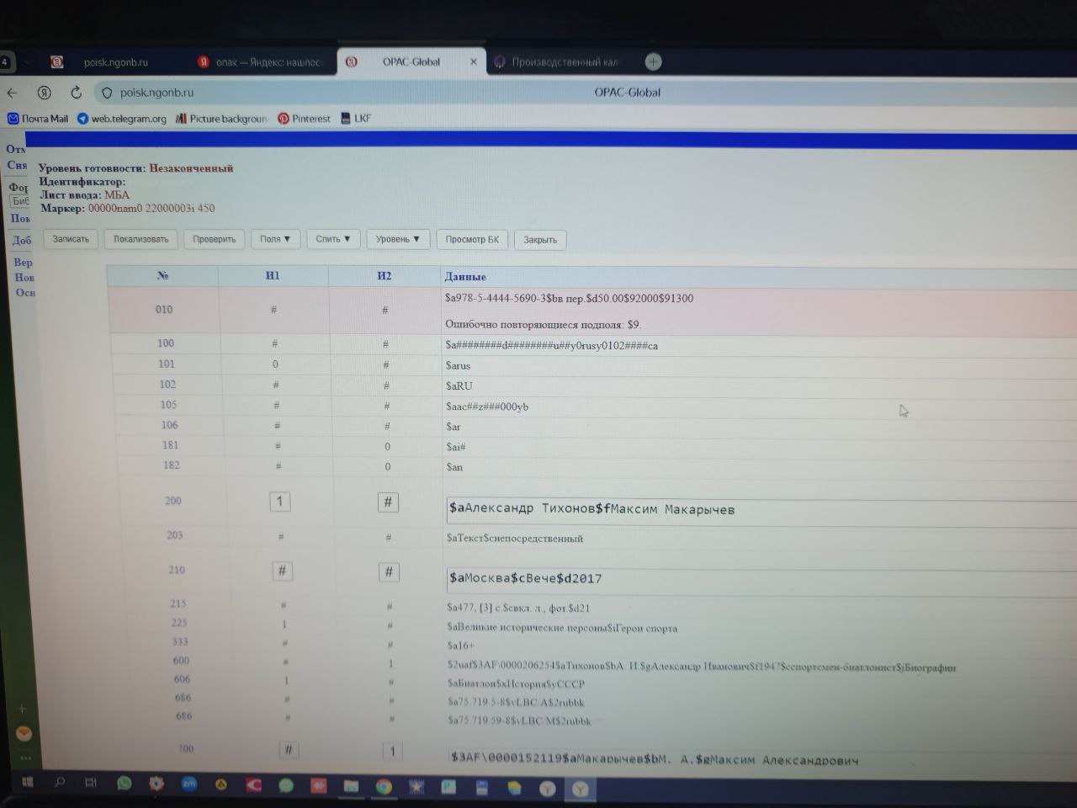Open Pinterest bookmark
The height and width of the screenshot is (808, 1077).
[x=304, y=119]
